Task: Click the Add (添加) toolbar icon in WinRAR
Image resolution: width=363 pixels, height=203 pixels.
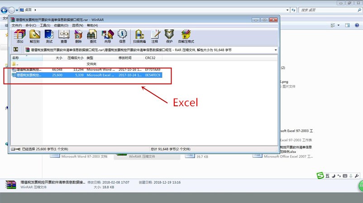Action: click(x=19, y=36)
